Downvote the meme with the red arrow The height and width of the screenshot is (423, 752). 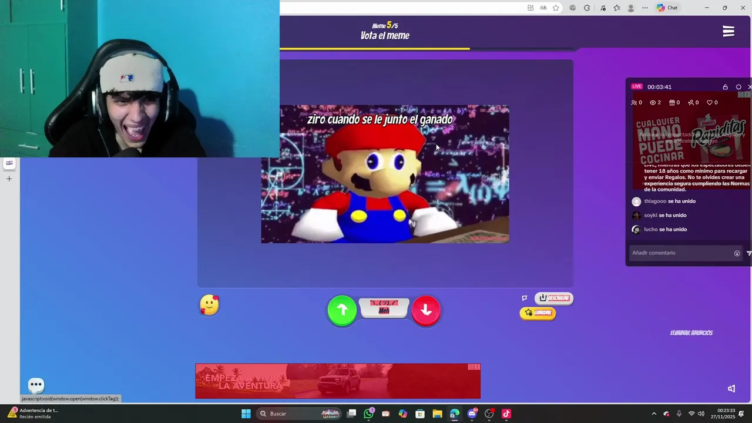pyautogui.click(x=426, y=310)
